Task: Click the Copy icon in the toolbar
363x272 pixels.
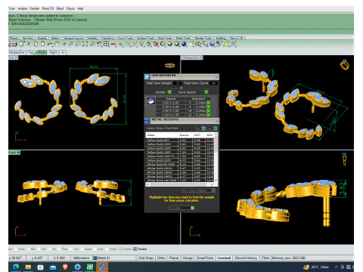Action: (36, 44)
